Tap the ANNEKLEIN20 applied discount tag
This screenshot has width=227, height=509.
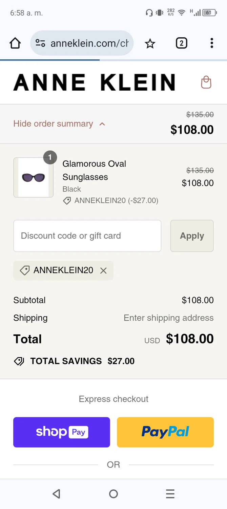click(58, 270)
